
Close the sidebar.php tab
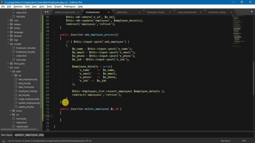tap(139, 12)
